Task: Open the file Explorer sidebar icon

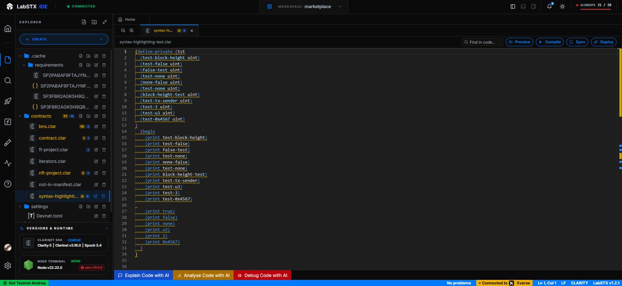Action: 8,59
